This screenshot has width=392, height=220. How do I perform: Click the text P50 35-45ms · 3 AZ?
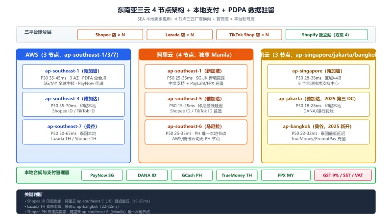point(60,78)
